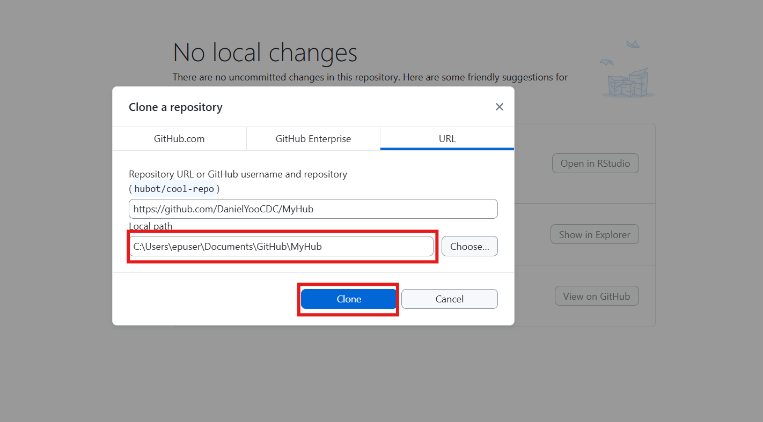Click the uncommitted changes description text
The image size is (763, 422).
(x=370, y=77)
